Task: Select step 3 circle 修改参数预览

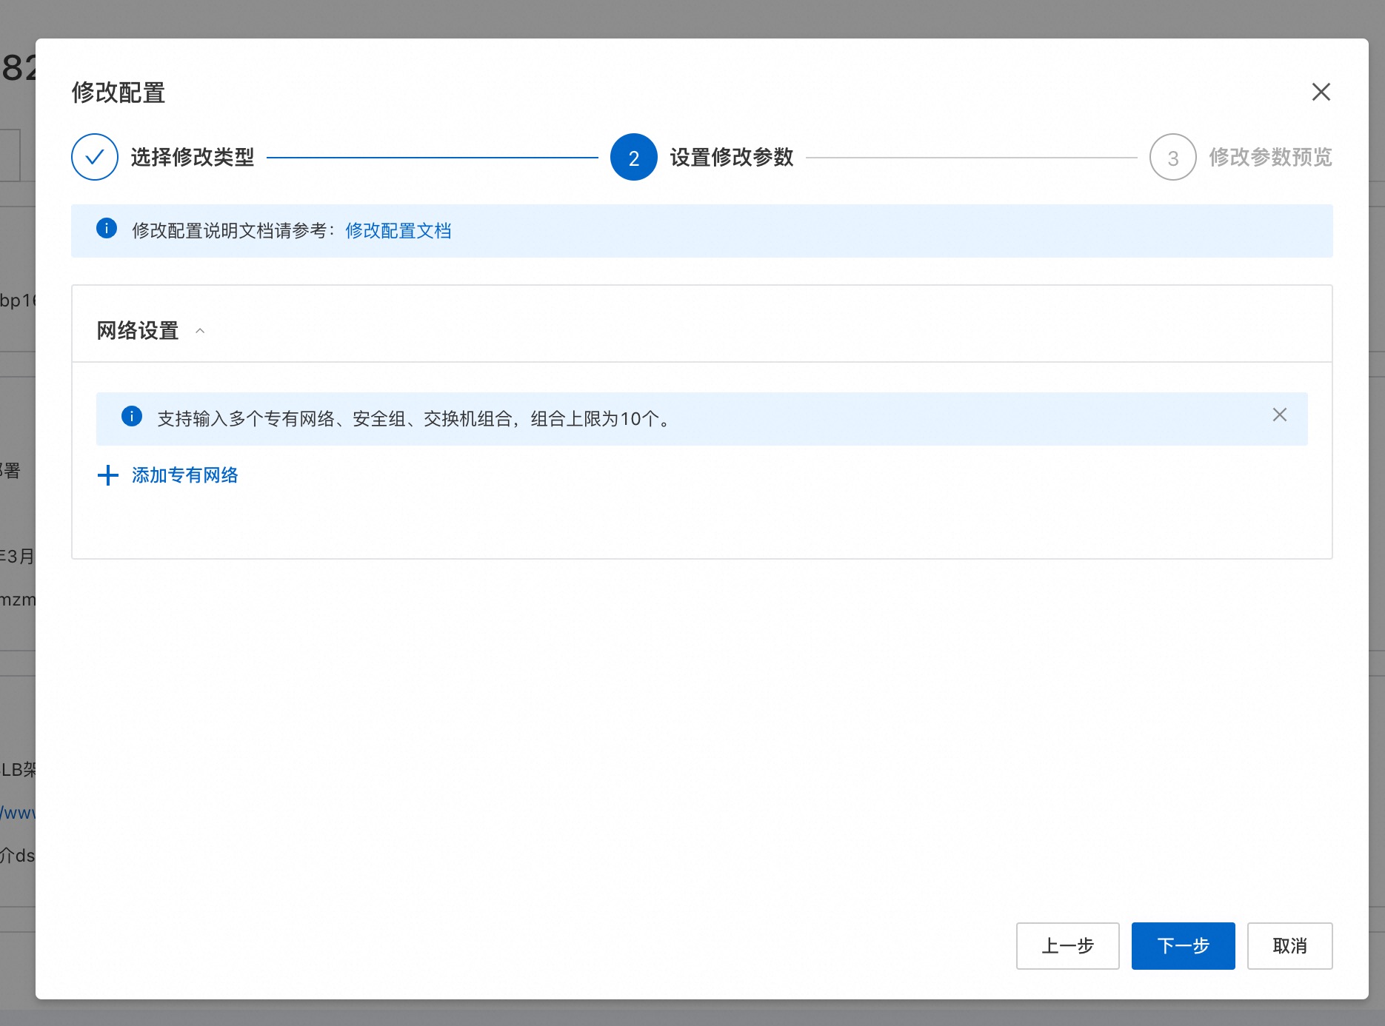Action: coord(1173,157)
